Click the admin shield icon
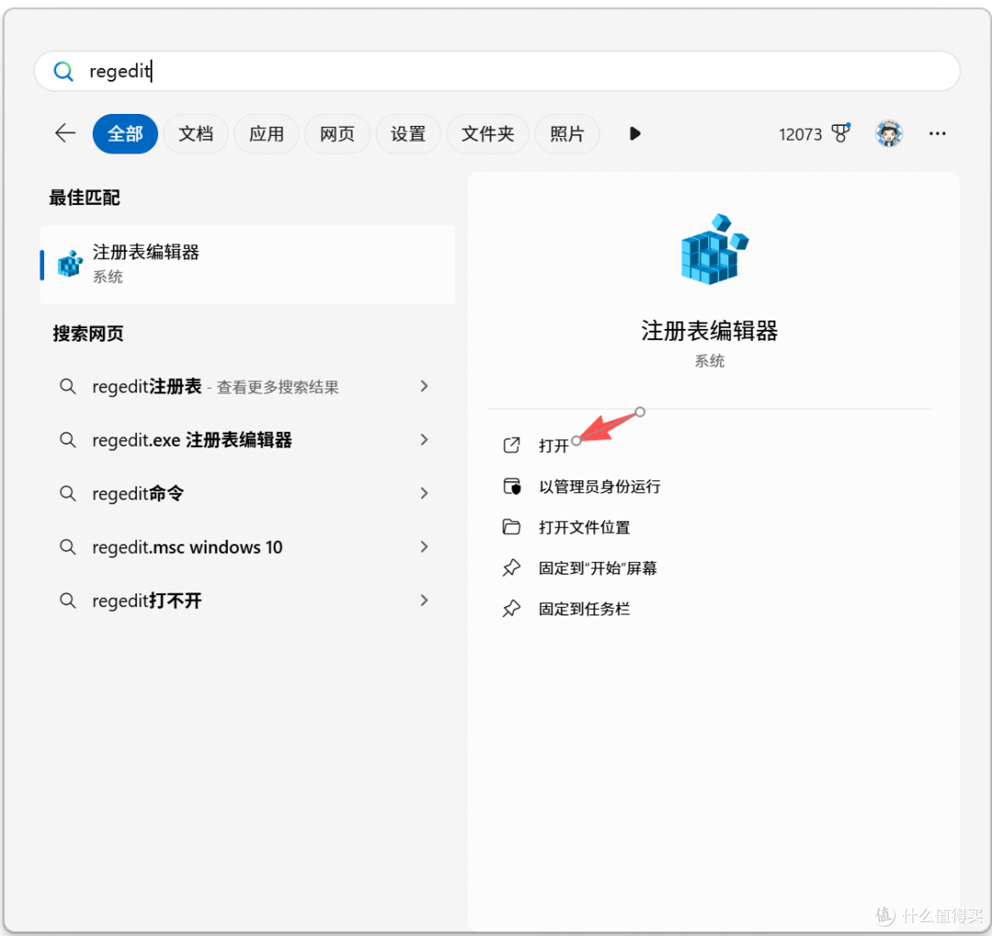 [512, 486]
